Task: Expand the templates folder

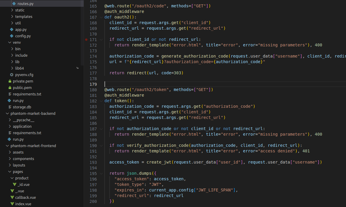Action: [x=12, y=16]
